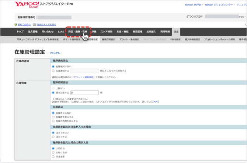Open the ストア構築 menu item
This screenshot has width=247, height=163.
point(107,32)
